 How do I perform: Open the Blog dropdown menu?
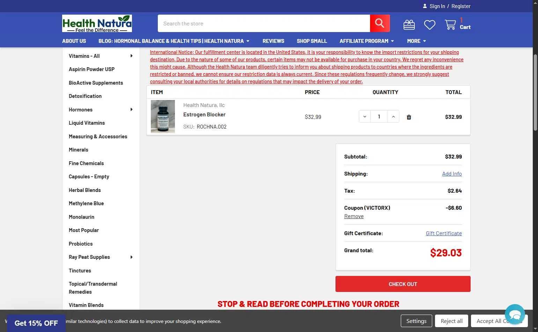pos(174,41)
